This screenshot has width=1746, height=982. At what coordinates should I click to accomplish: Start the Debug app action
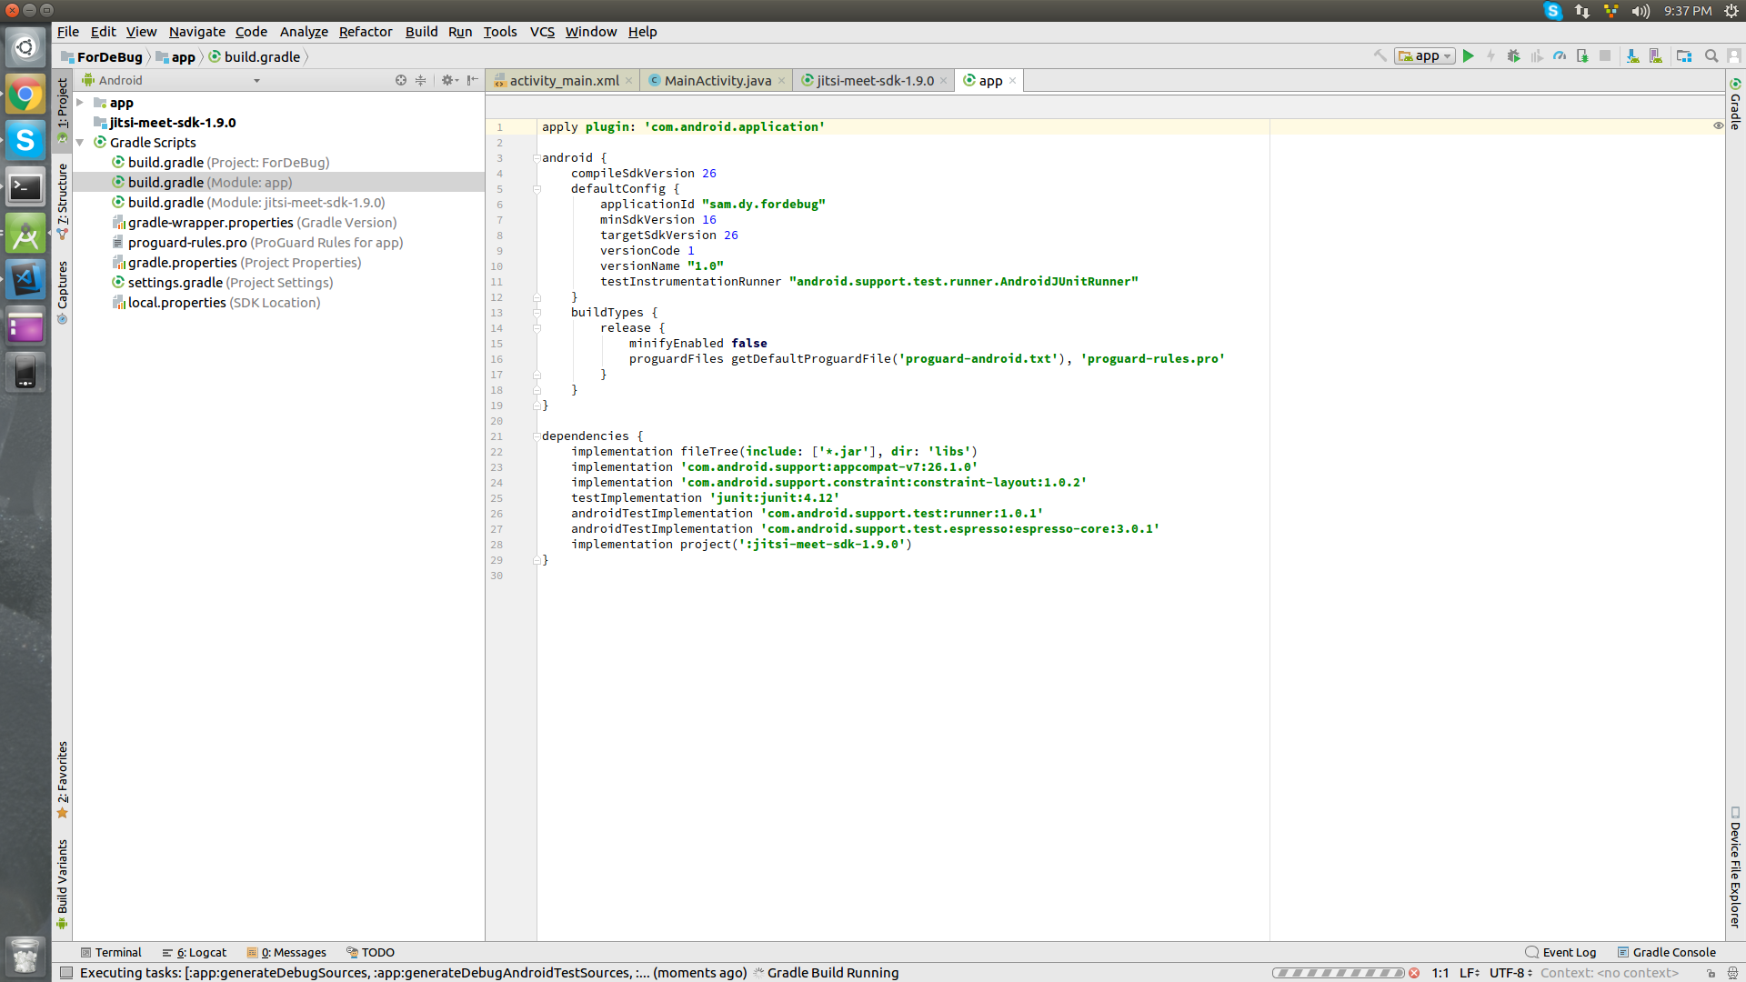(1514, 55)
